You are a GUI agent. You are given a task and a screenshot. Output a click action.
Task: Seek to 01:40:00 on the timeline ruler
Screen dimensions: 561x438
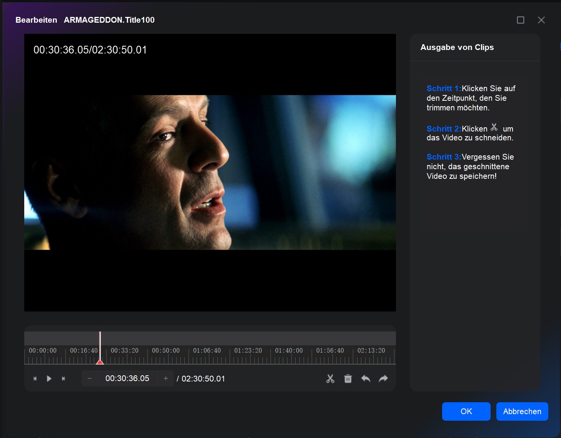[x=289, y=351]
